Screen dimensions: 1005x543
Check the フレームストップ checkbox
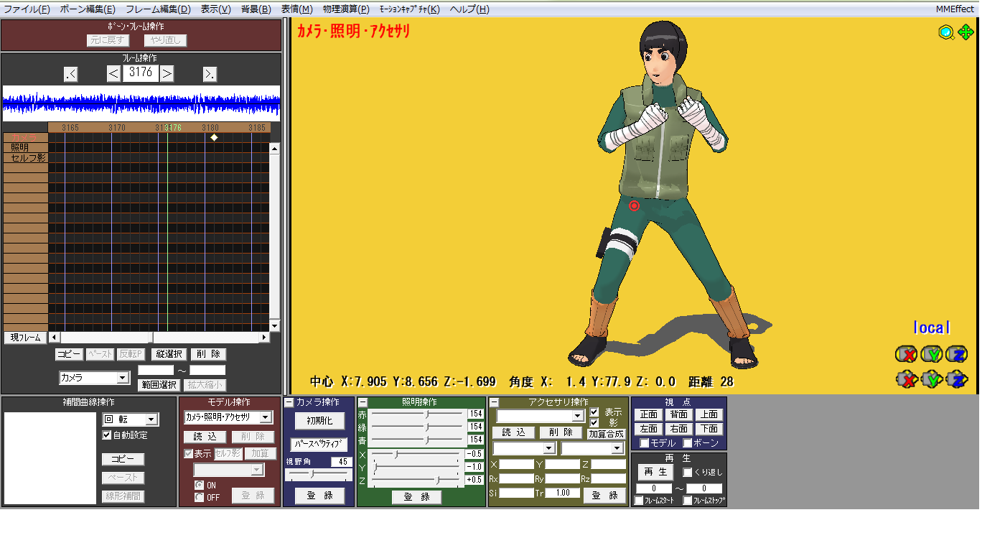tap(688, 501)
